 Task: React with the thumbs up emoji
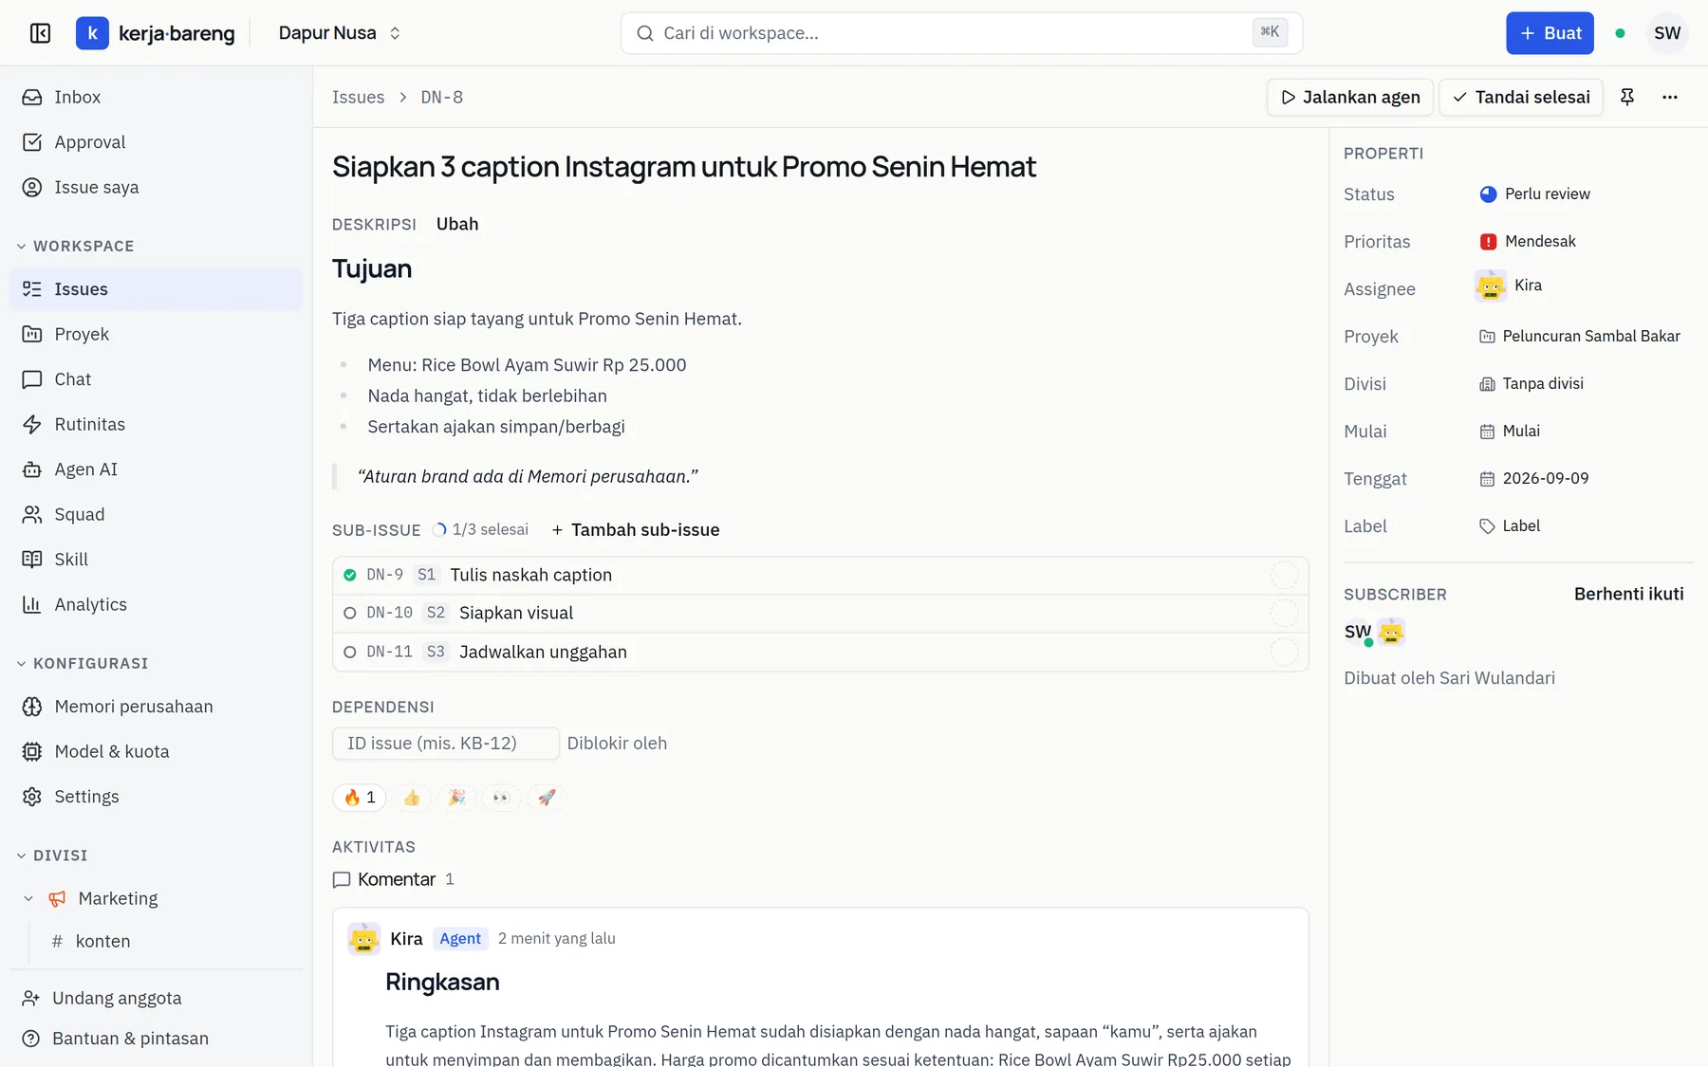click(411, 798)
